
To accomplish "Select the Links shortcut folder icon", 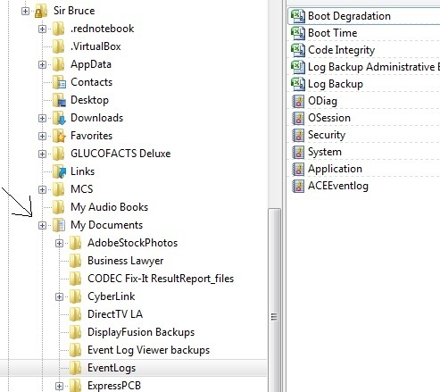I will point(59,171).
